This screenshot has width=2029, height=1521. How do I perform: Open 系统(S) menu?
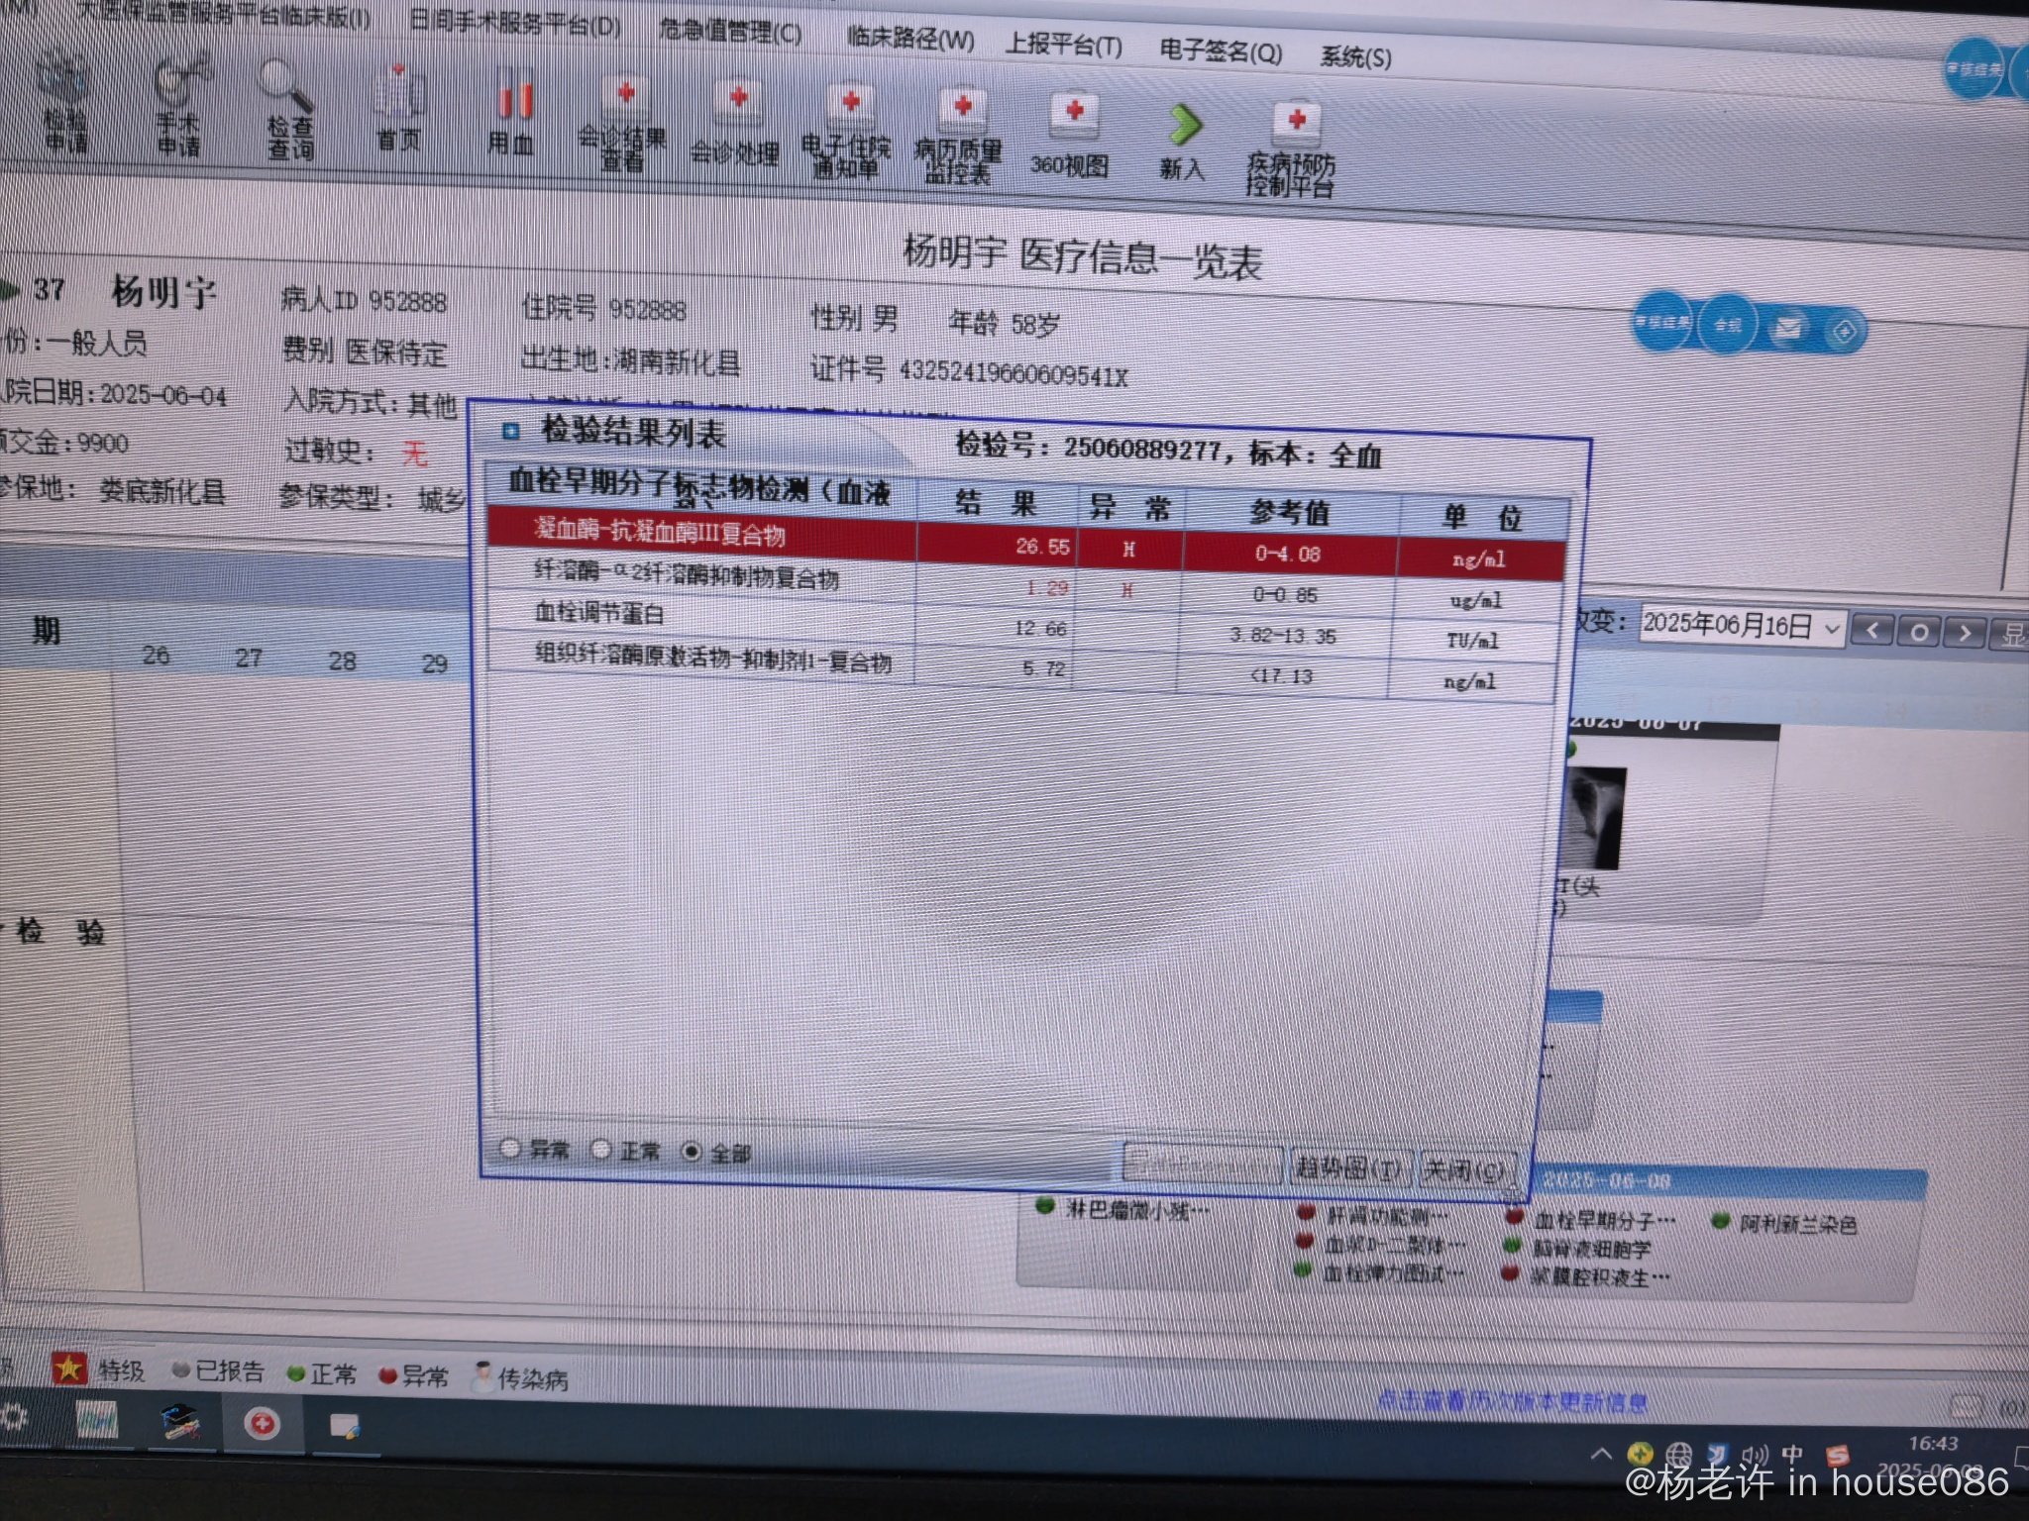1354,56
